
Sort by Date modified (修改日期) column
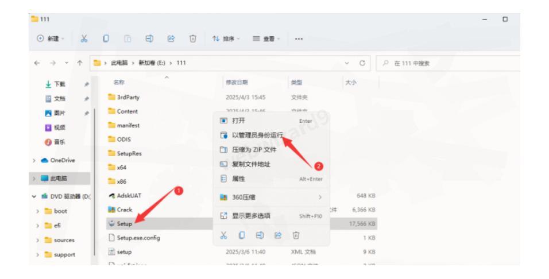pyautogui.click(x=237, y=82)
